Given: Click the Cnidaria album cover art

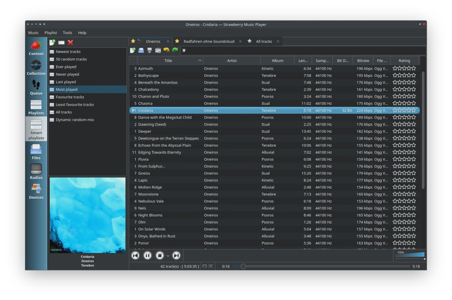Looking at the screenshot, I should point(88,215).
